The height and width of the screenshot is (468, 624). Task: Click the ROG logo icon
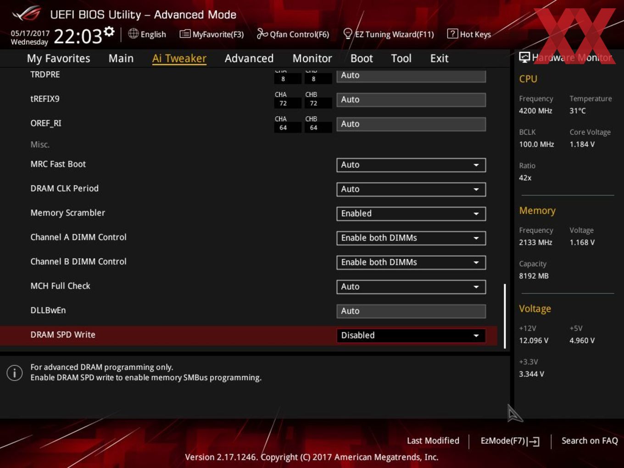point(26,14)
